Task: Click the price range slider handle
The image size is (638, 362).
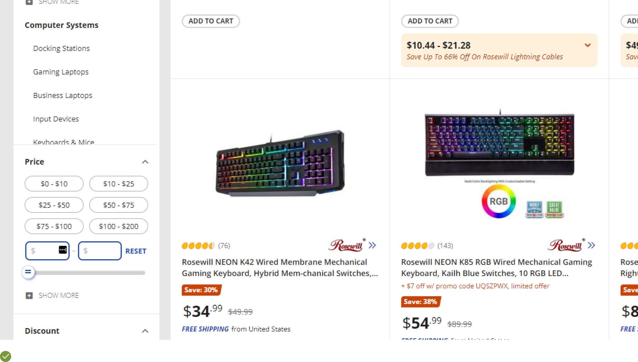Action: pyautogui.click(x=28, y=272)
